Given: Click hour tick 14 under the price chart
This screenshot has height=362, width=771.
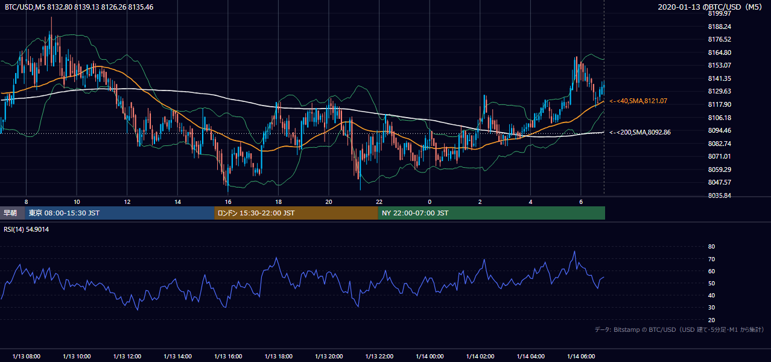Looking at the screenshot, I should pos(177,202).
